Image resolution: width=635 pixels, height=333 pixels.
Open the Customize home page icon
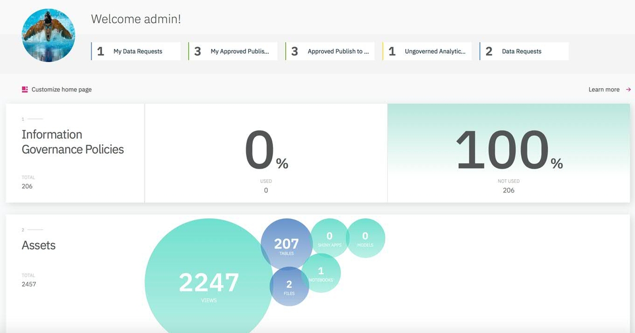[24, 89]
